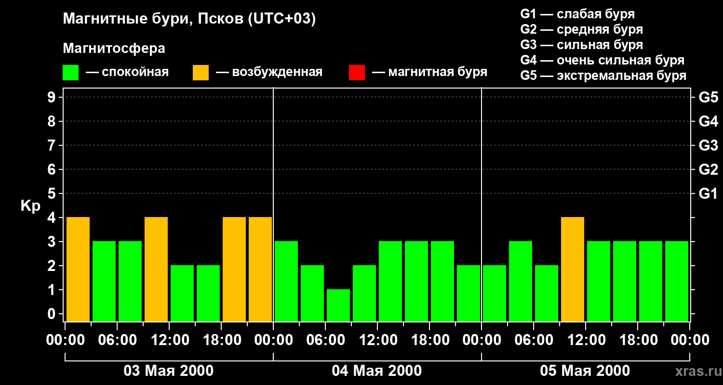
Task: Click the 'G3' label on the right axis
Action: pos(708,145)
